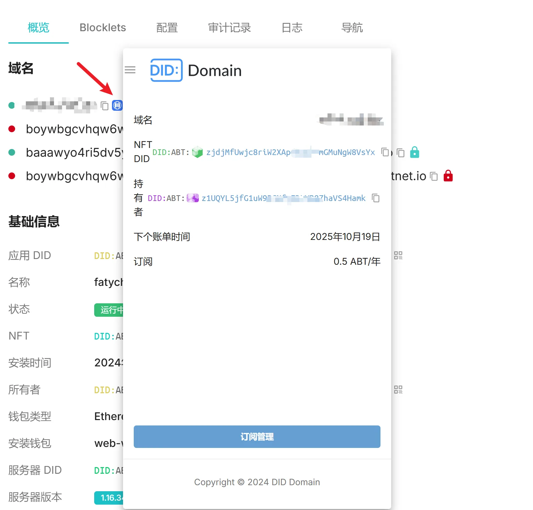Go to the 配置 tab
Screen dimensions: 533x510
pos(167,28)
